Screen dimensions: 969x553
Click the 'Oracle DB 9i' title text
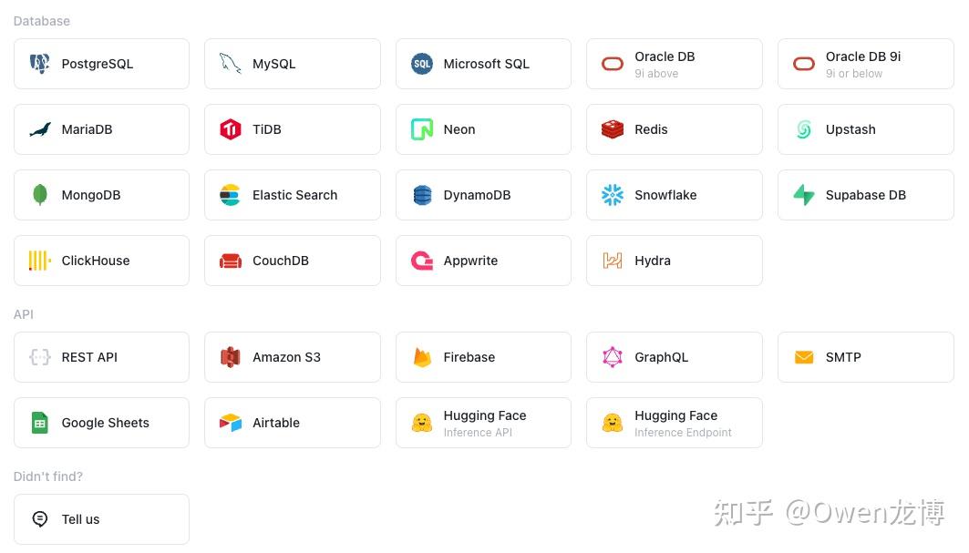(863, 56)
